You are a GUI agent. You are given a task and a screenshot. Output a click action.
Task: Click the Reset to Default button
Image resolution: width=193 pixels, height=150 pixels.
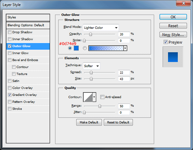pos(118,122)
